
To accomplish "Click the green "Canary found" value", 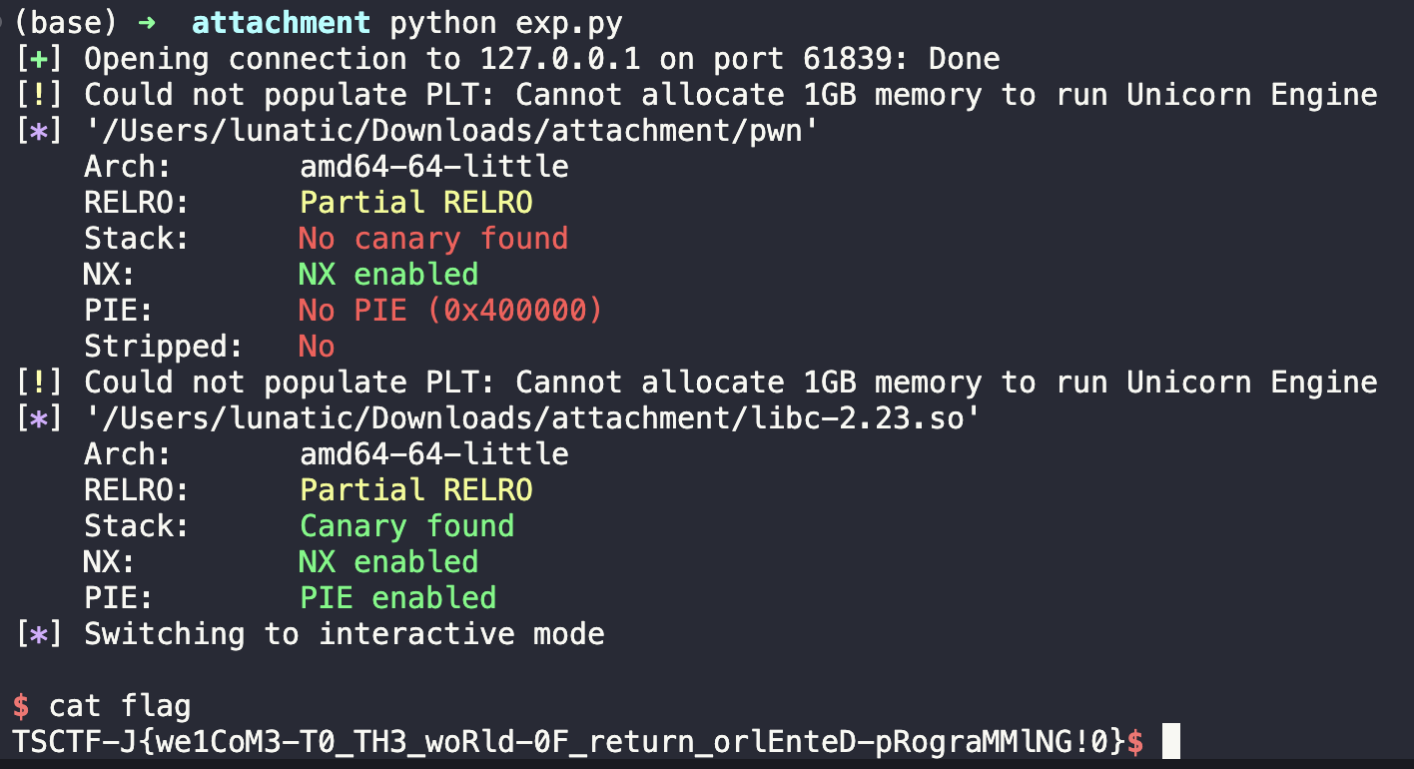I will point(406,526).
